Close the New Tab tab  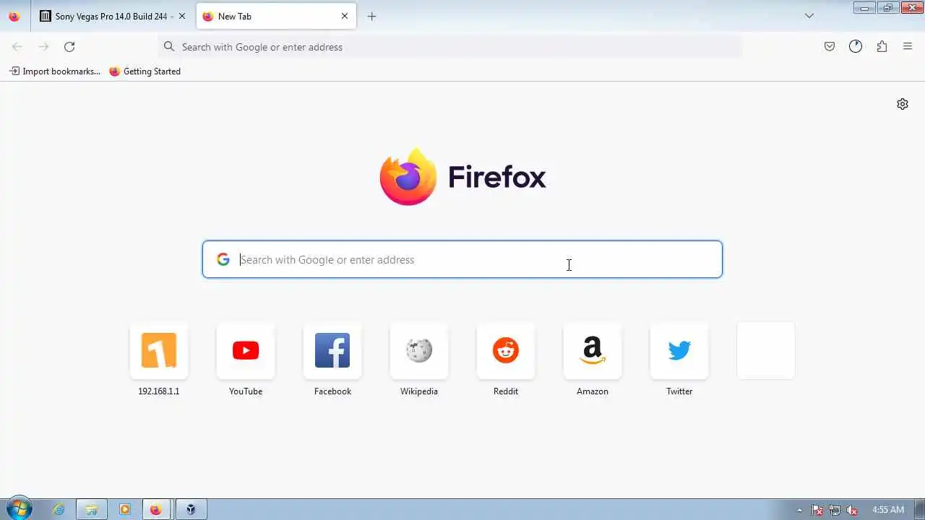pos(345,16)
